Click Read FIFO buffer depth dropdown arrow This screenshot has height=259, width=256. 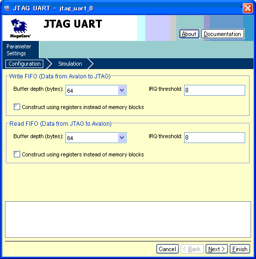122,138
